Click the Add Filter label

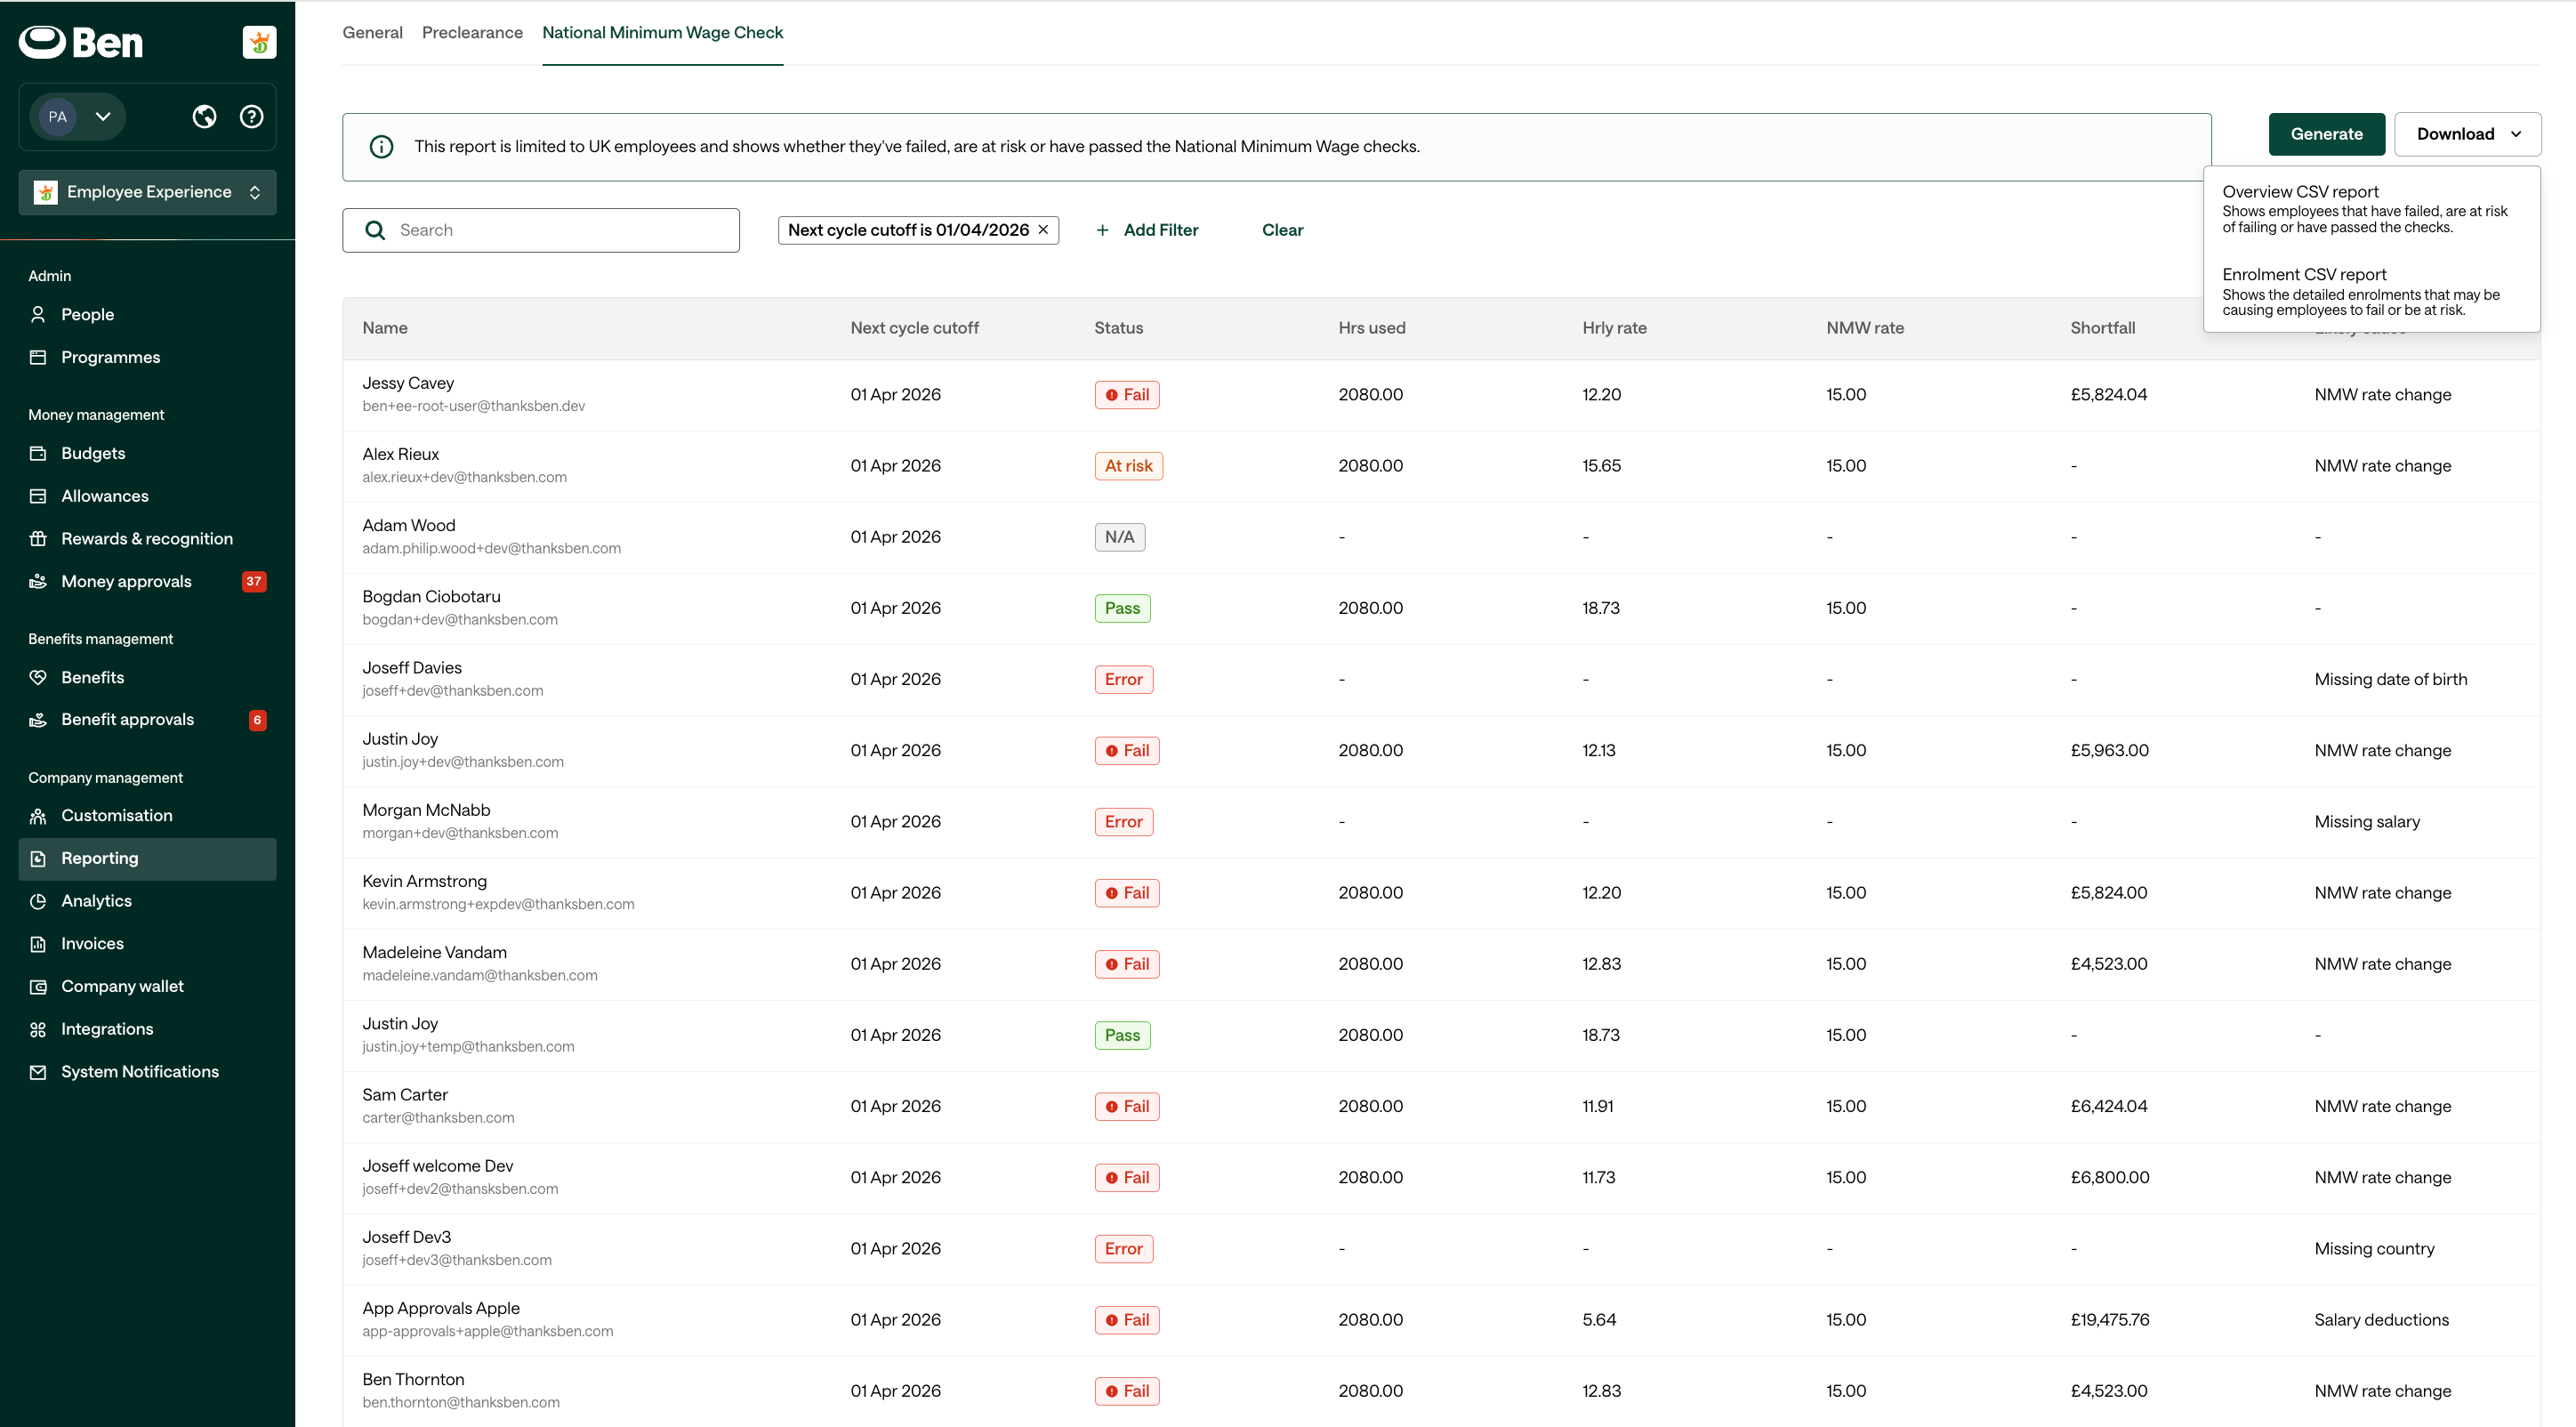tap(1160, 230)
